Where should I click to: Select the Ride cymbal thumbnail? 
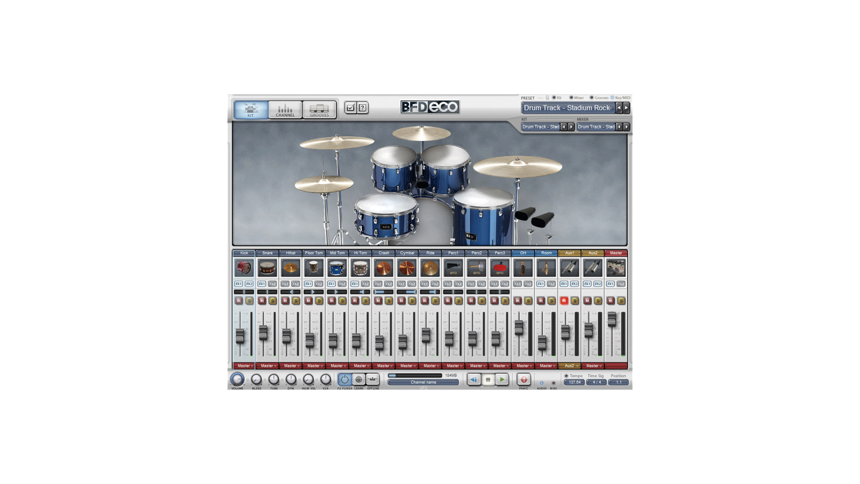pyautogui.click(x=430, y=268)
